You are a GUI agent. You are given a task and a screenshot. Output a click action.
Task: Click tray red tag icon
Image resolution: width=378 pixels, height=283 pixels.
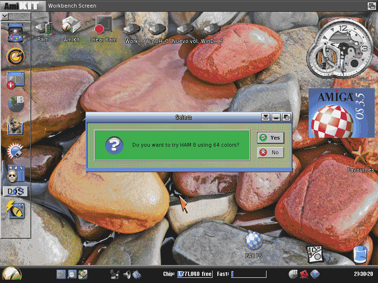pos(304,274)
